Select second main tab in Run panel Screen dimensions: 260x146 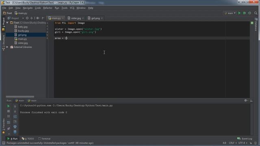coord(32,101)
